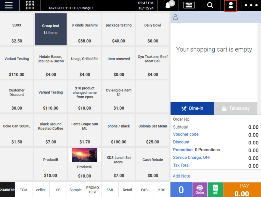261x197 pixels.
Task: Open the PROMO TEST category tab
Action: [x=93, y=190]
